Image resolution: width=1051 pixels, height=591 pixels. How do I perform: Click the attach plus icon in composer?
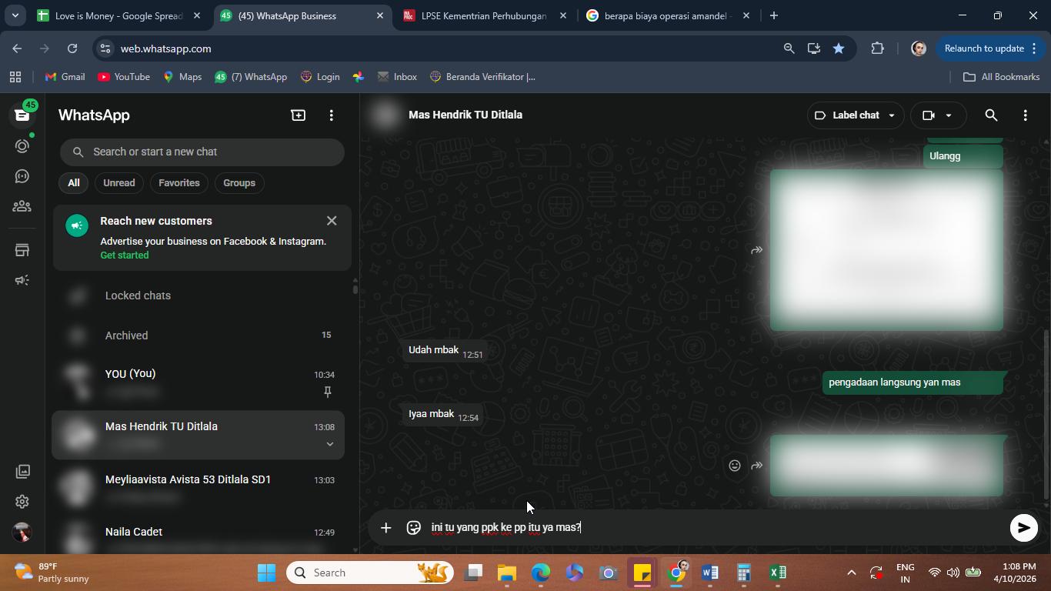coord(386,527)
